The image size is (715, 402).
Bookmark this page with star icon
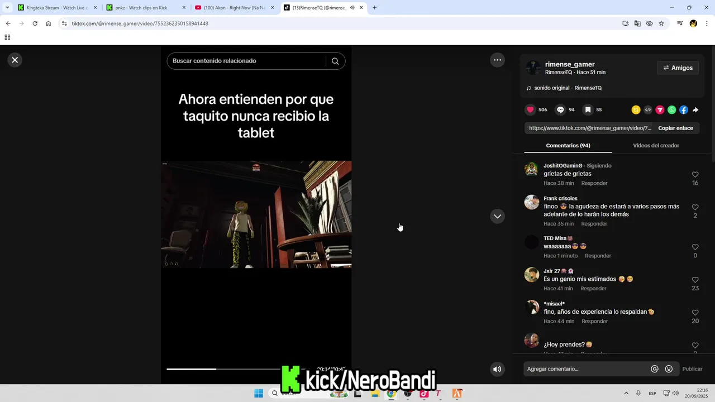661,23
